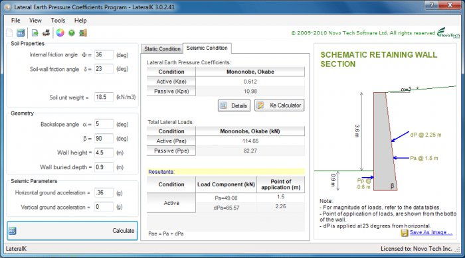
Task: Select the Seismic Condition tab
Action: coord(207,48)
